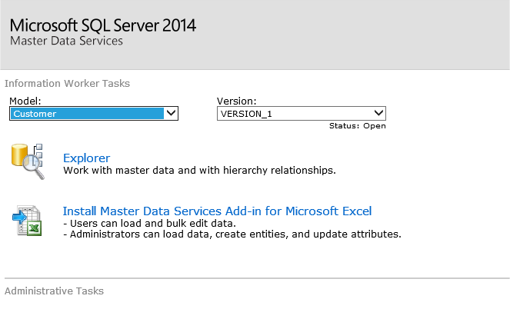This screenshot has width=510, height=309.
Task: Click the 'Administrators can load data' line
Action: pyautogui.click(x=232, y=234)
